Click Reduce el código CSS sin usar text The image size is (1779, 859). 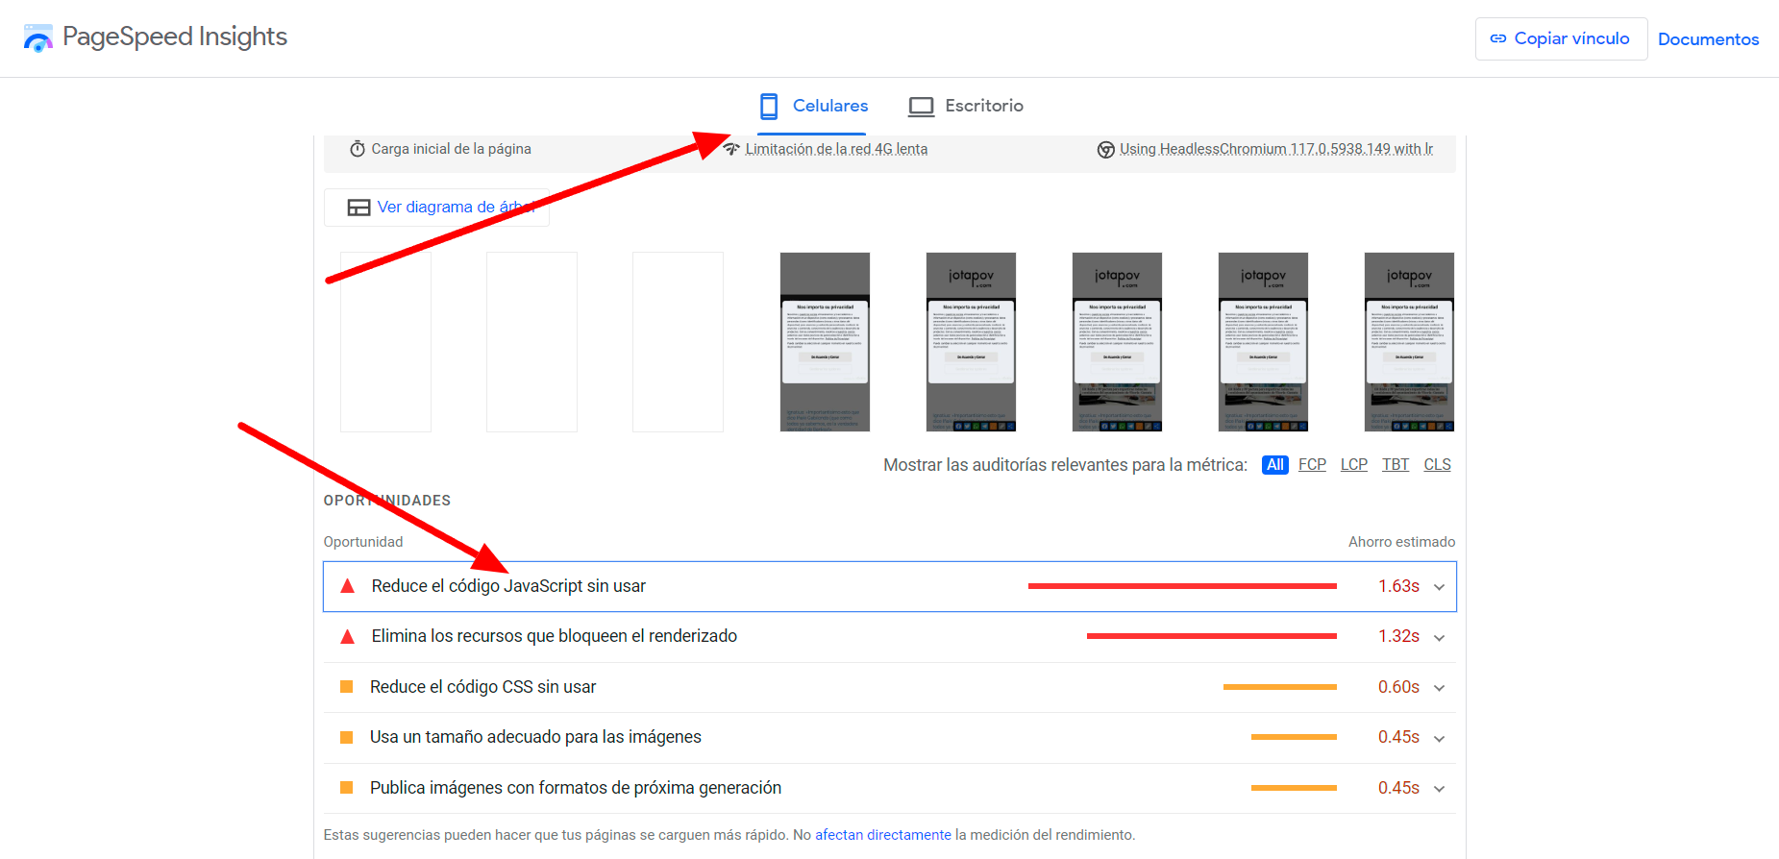(x=482, y=687)
